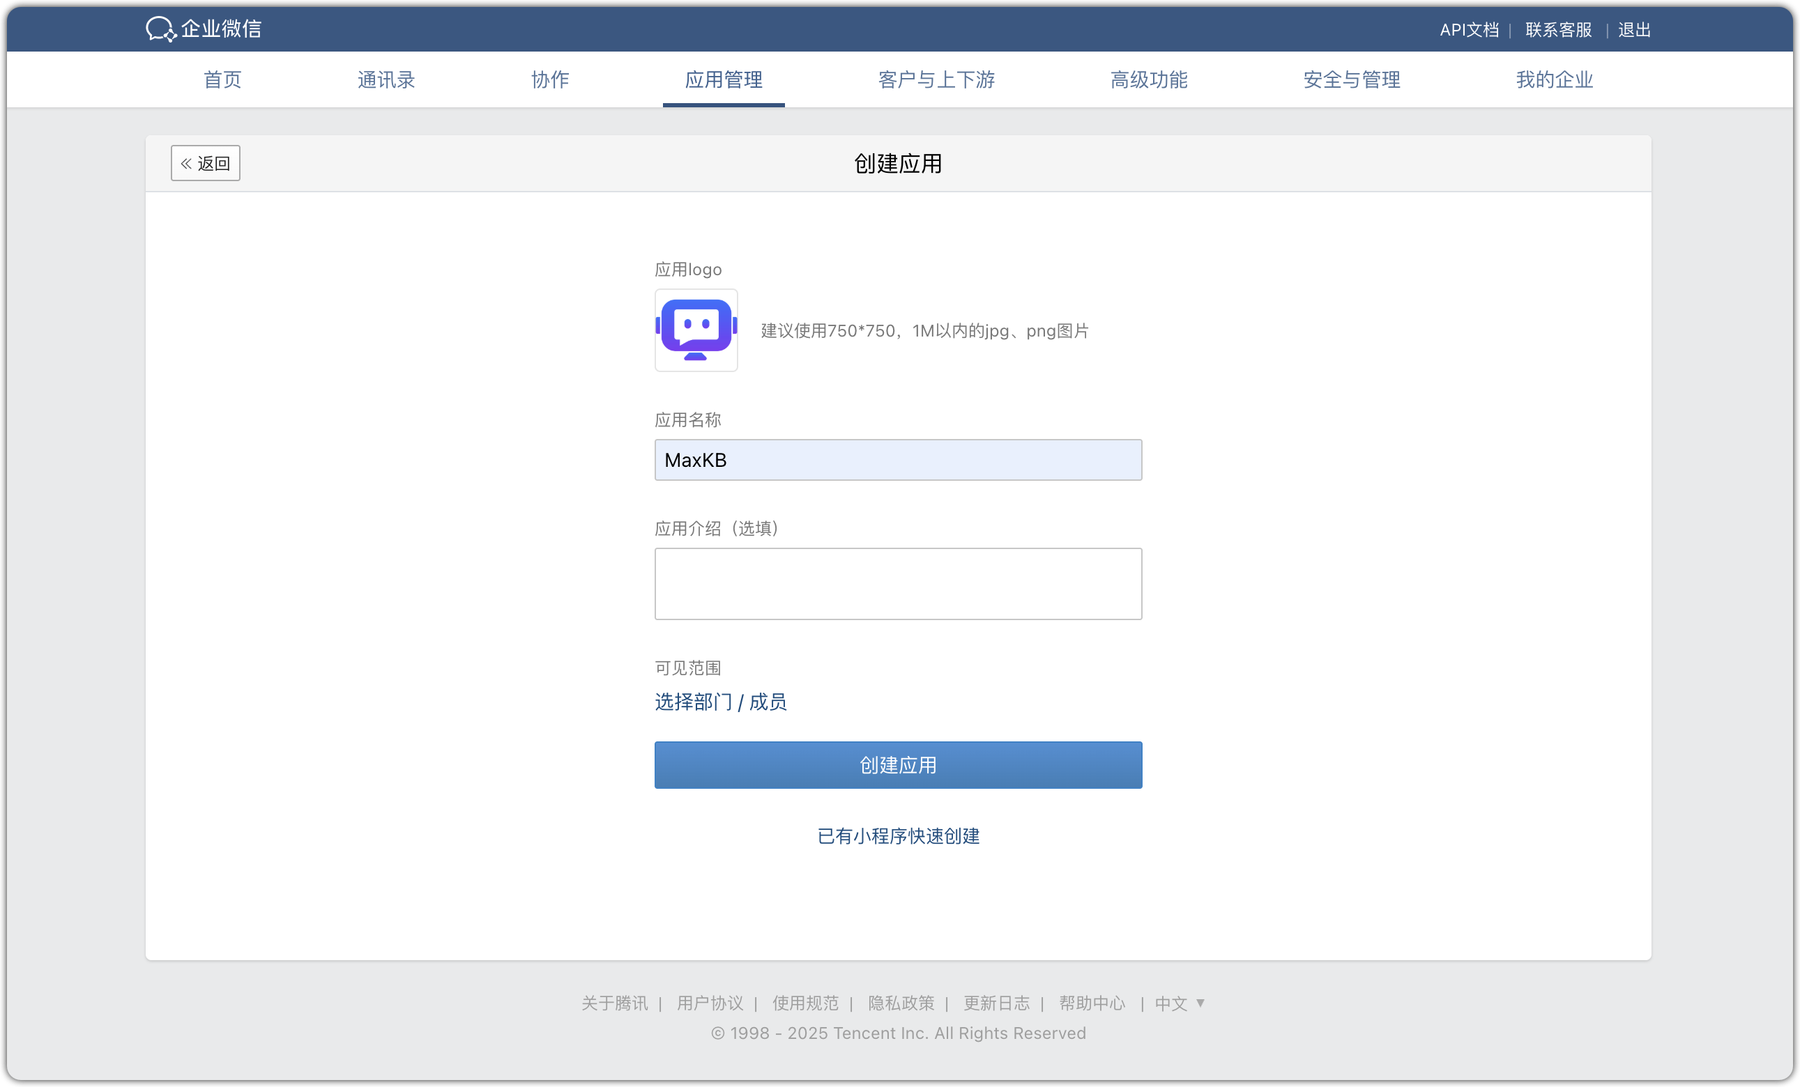The width and height of the screenshot is (1800, 1087).
Task: Go to the 客户与上下游 tab
Action: click(936, 79)
